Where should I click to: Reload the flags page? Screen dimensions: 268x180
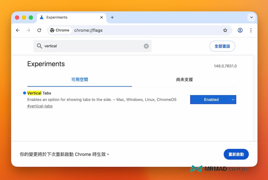click(39, 30)
